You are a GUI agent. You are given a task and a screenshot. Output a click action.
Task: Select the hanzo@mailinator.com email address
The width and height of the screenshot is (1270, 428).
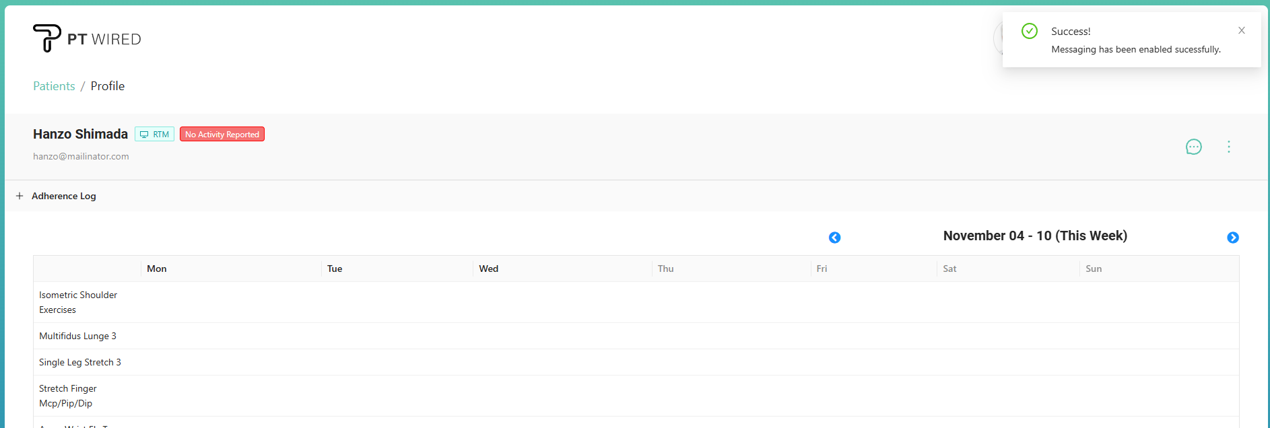(x=81, y=156)
